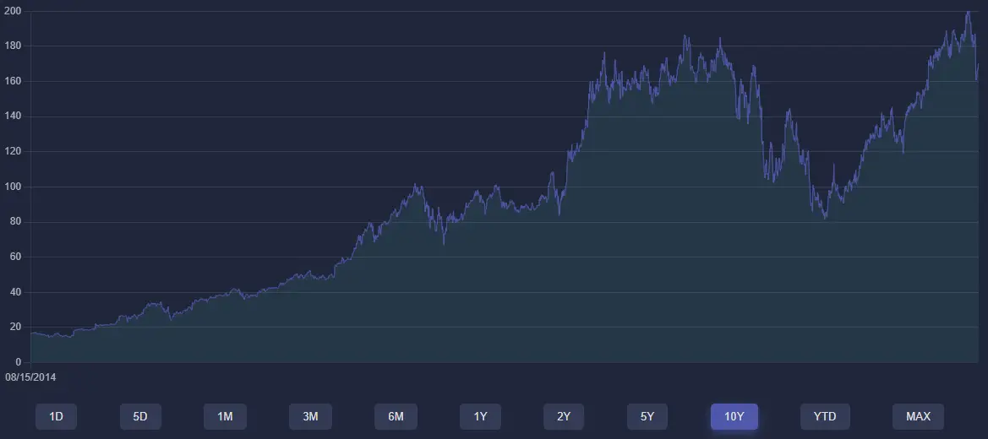Show the 5Y price history
This screenshot has height=439, width=988.
click(x=647, y=416)
